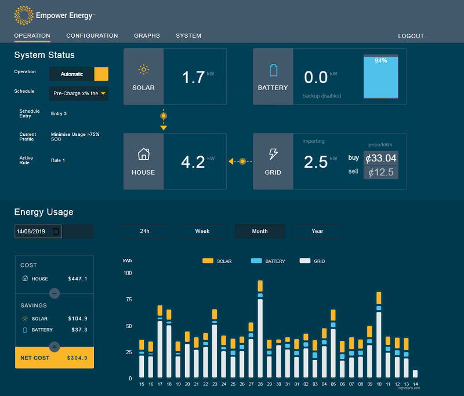Open the Schedule Pre-Charge dropdown

point(79,93)
